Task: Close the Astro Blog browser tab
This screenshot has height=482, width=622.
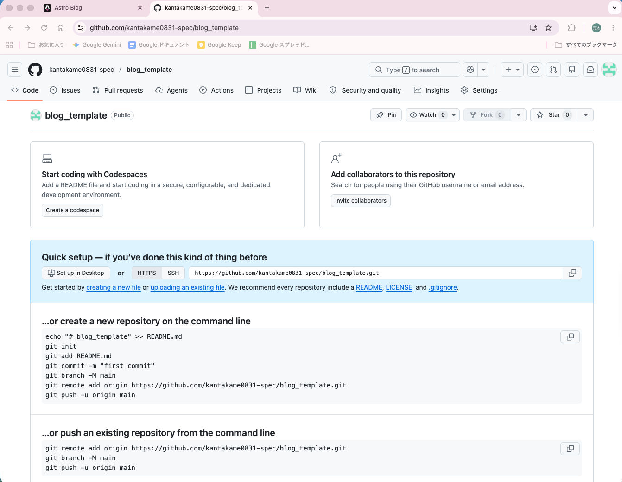Action: tap(140, 8)
